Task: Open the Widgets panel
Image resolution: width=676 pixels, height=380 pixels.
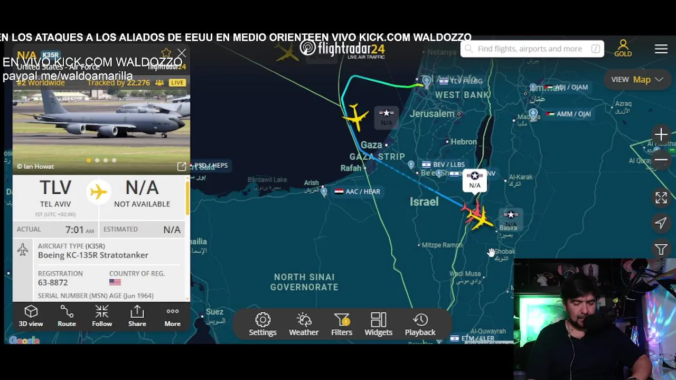Action: pyautogui.click(x=378, y=324)
